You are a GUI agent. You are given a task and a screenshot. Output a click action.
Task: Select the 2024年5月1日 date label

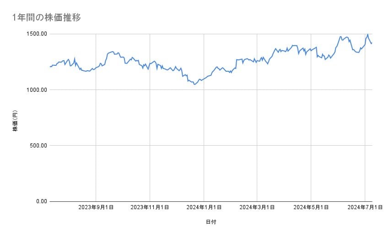pyautogui.click(x=311, y=207)
